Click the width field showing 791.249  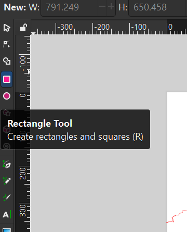[69, 7]
